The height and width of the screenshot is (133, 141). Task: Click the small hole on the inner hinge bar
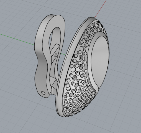click(x=55, y=55)
